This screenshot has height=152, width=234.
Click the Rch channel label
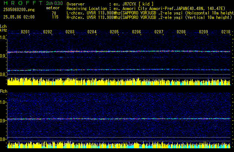tap(4, 91)
